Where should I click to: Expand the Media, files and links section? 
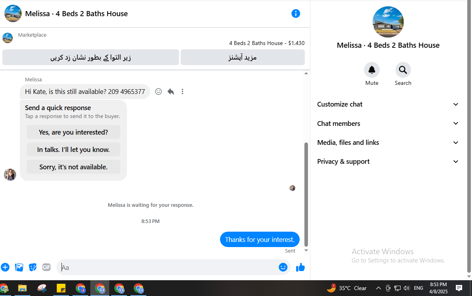388,142
